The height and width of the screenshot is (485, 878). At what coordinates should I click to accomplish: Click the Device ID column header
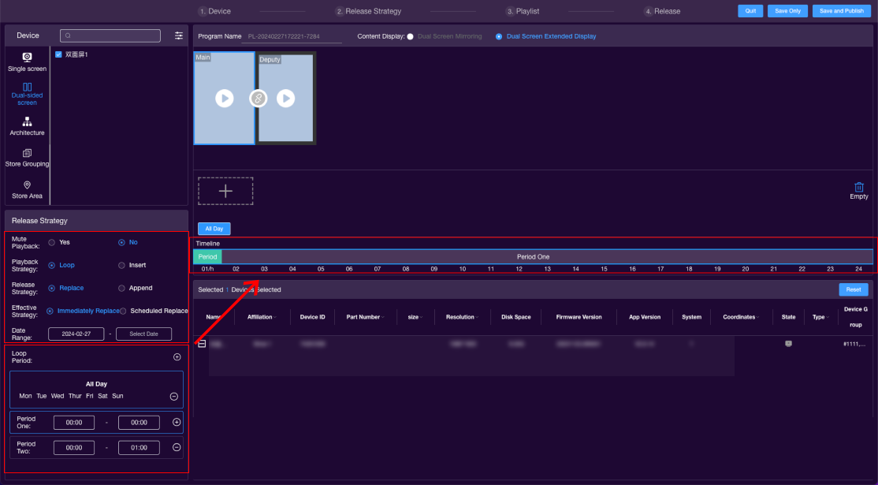point(312,317)
